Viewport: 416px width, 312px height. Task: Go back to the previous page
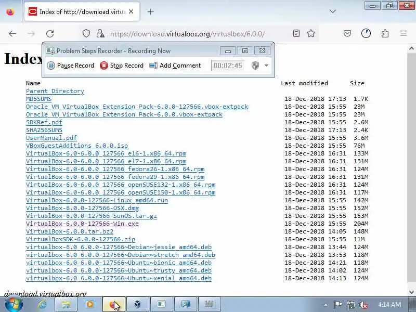pyautogui.click(x=12, y=34)
